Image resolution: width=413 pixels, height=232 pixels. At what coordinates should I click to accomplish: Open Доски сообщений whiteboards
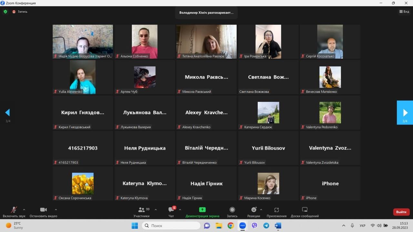pyautogui.click(x=305, y=212)
